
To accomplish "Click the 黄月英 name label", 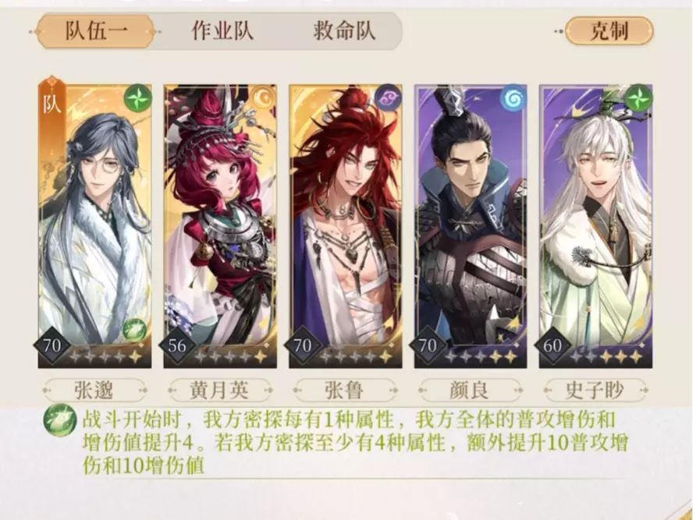I will pyautogui.click(x=219, y=391).
